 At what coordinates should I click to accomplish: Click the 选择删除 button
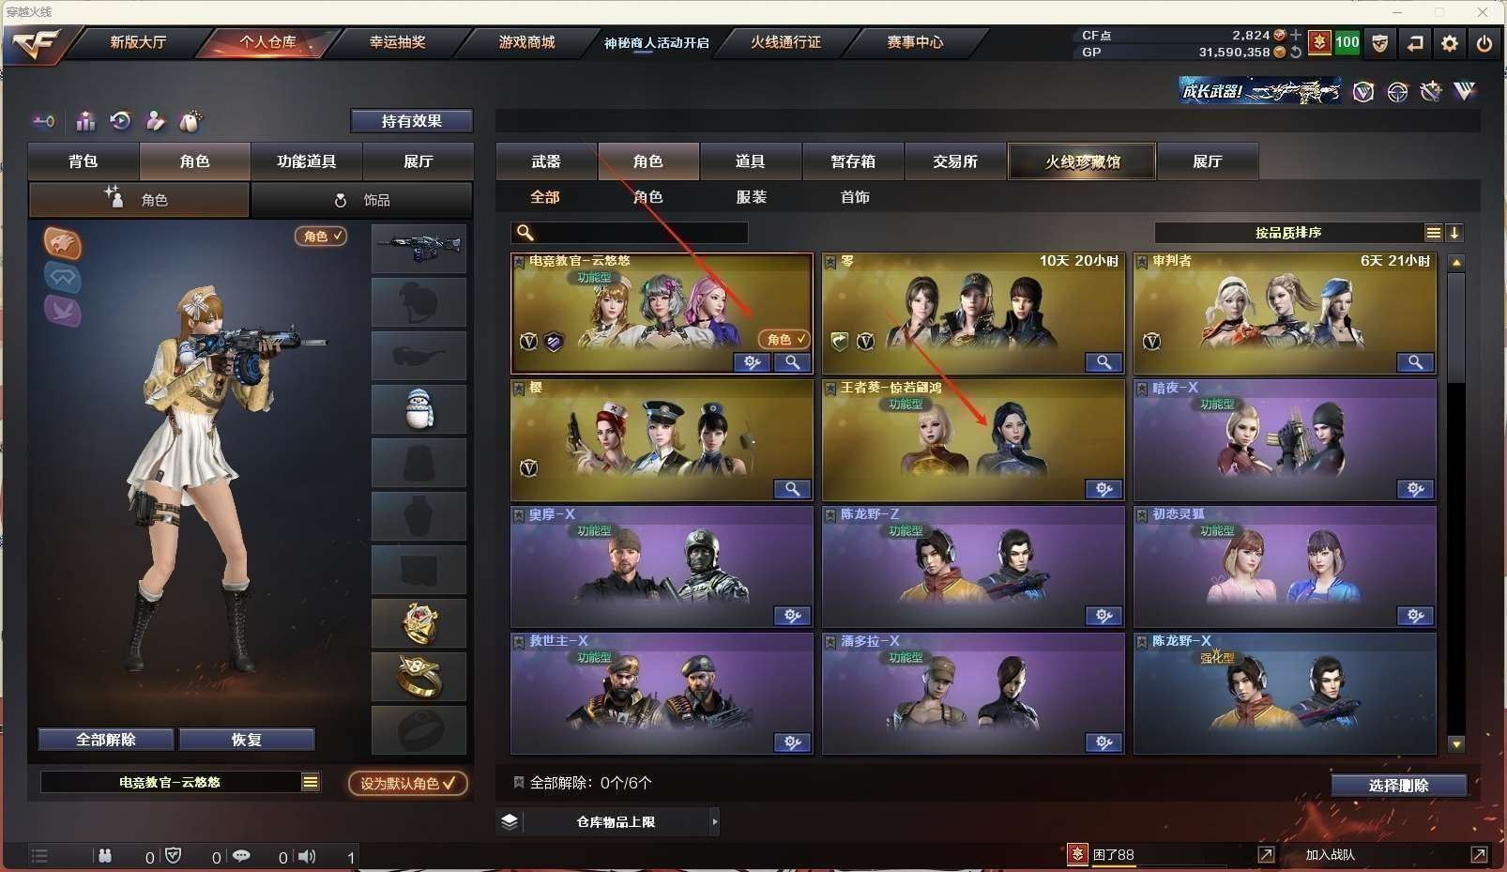click(x=1398, y=786)
